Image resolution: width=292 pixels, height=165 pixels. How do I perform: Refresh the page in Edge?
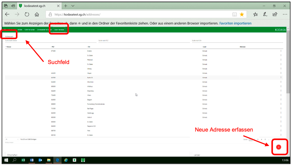27,14
